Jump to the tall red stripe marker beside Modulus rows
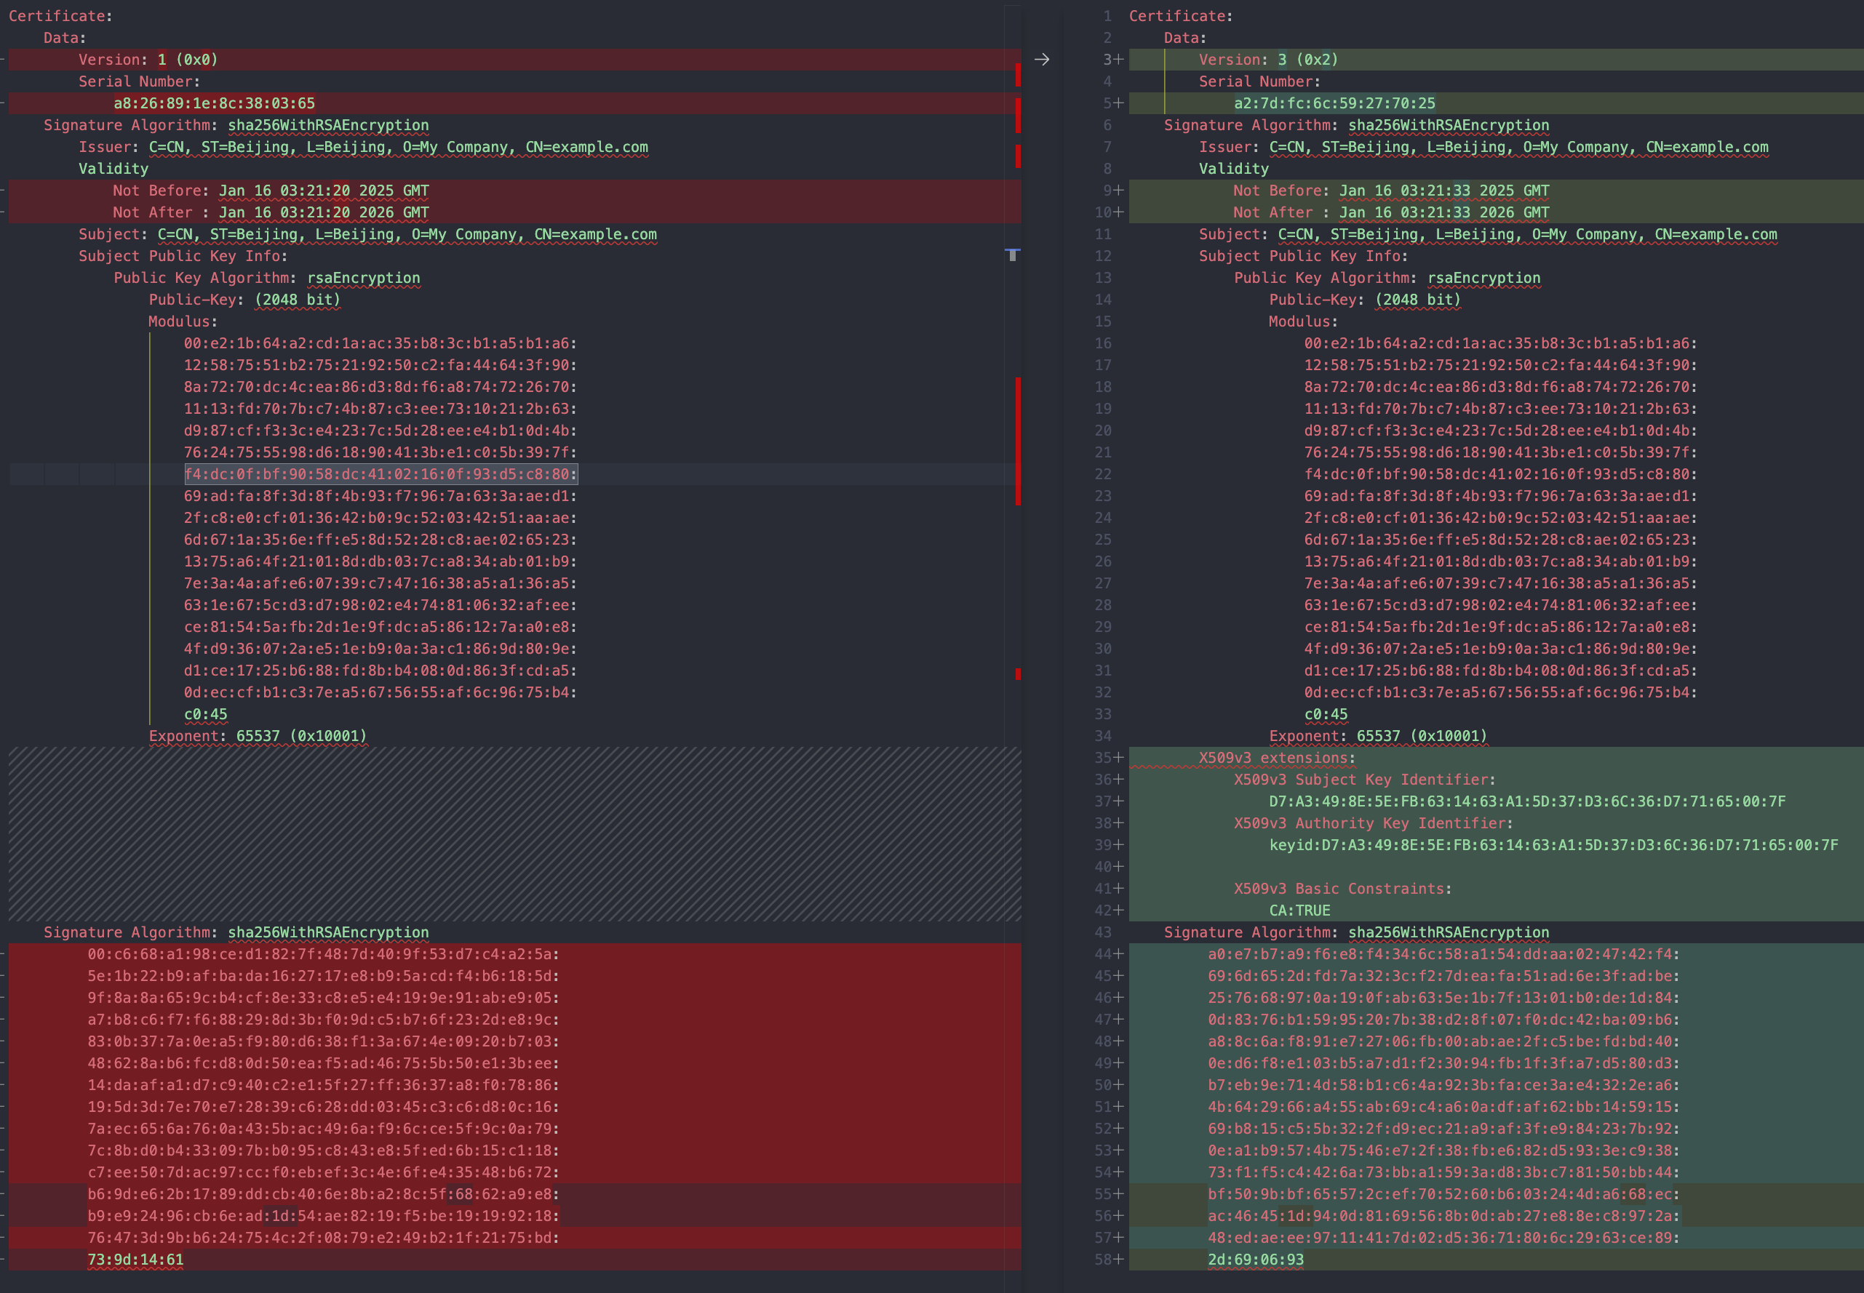Viewport: 1864px width, 1293px height. pyautogui.click(x=1018, y=441)
